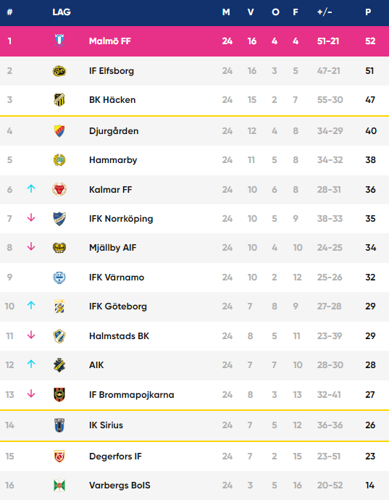The width and height of the screenshot is (389, 500).
Task: Open the Halmstads BK team link
Action: click(119, 336)
